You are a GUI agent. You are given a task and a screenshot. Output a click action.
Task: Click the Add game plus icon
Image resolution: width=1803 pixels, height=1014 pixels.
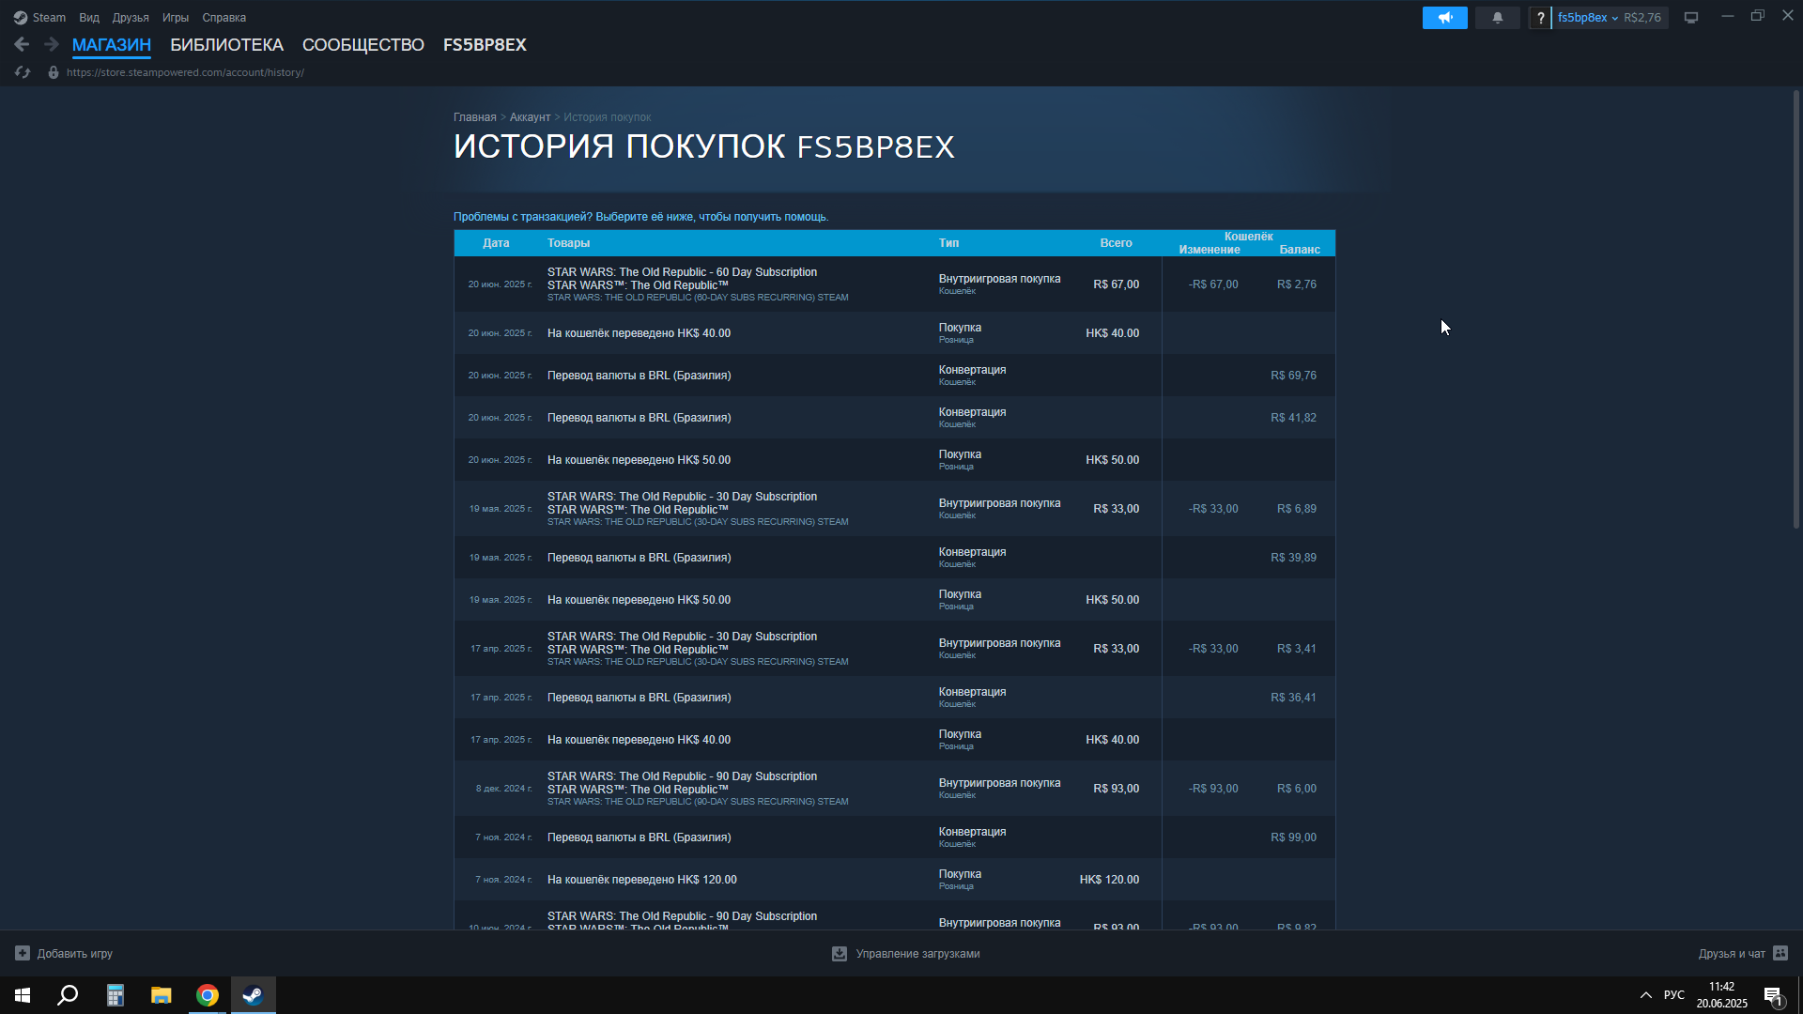[23, 953]
